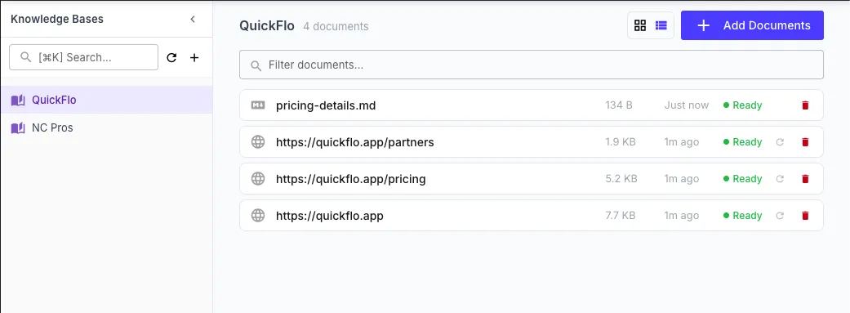
Task: Click the 4 documents count label
Action: (336, 26)
